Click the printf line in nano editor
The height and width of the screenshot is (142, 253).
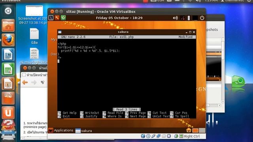(x=91, y=51)
